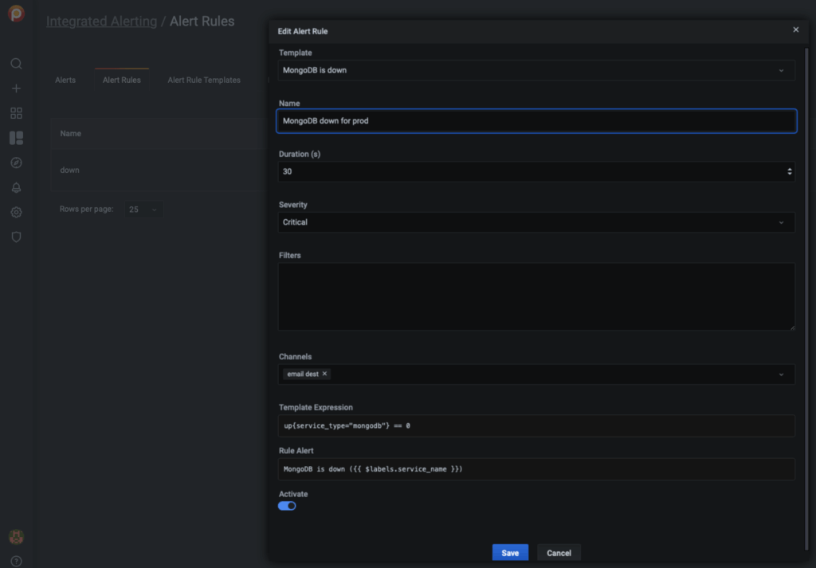Click the Cancel button
Viewport: 816px width, 568px height.
click(x=559, y=553)
